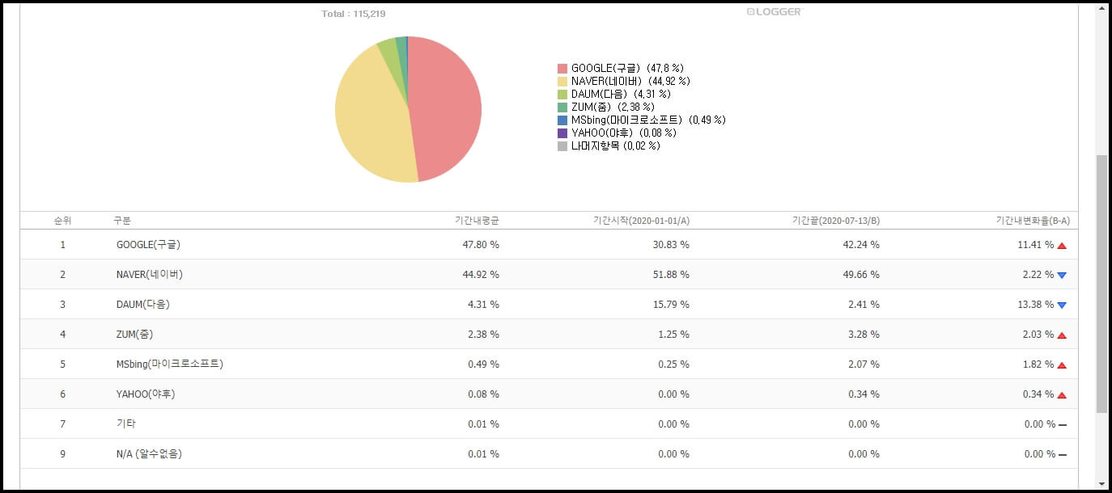The height and width of the screenshot is (493, 1112).
Task: Click the 15.79 % period start value
Action: (671, 304)
